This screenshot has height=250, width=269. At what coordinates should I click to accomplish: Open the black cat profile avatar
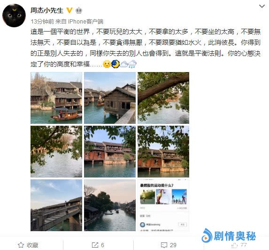click(14, 16)
